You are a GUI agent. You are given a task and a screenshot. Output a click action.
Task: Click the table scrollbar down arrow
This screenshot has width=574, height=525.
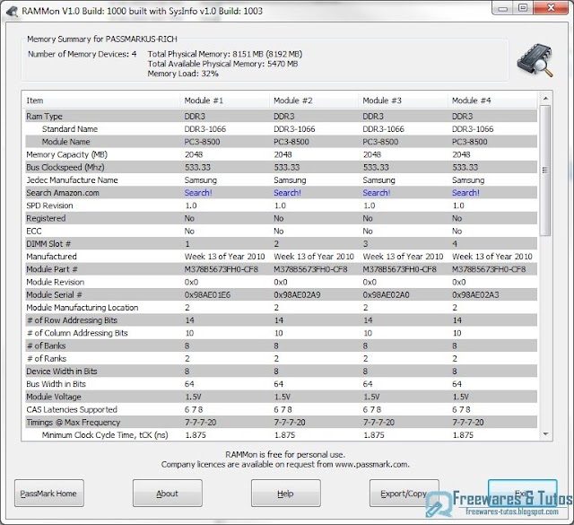tap(545, 434)
